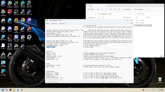The width and height of the screenshot is (165, 92).
Task: Open the Edit menu in Notepad
Action: 54,24
